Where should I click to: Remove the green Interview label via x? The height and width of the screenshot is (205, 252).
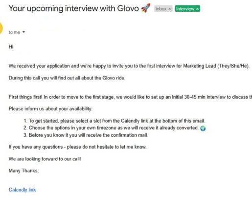(197, 9)
